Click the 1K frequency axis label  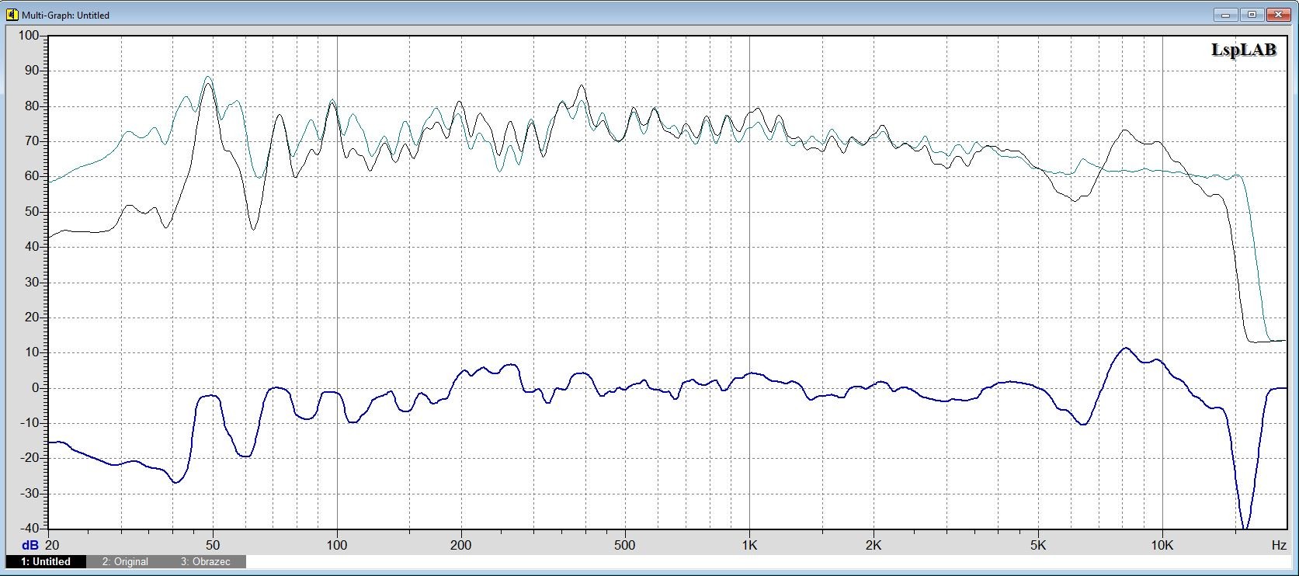749,546
